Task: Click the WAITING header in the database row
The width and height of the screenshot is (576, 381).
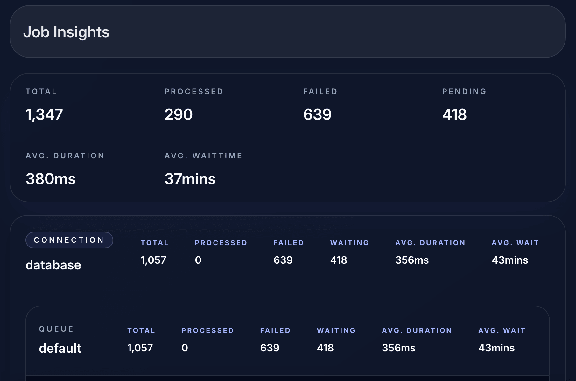Action: click(x=349, y=243)
